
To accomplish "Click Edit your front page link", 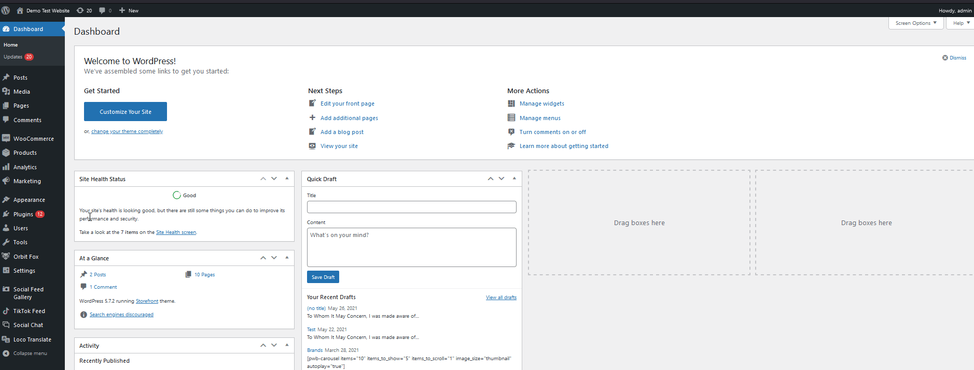I will pyautogui.click(x=347, y=103).
